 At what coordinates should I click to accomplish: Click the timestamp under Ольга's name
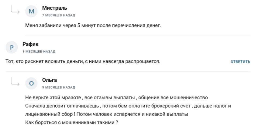pyautogui.click(x=59, y=87)
